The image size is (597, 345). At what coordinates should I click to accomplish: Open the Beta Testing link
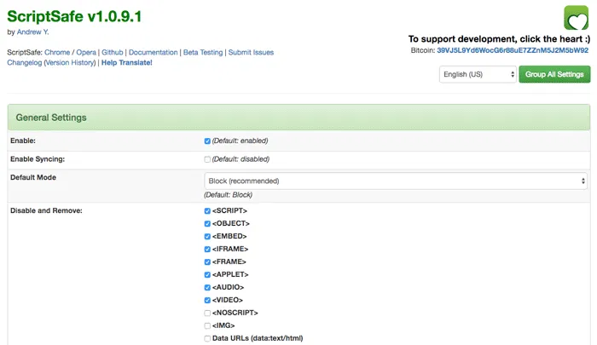(x=203, y=53)
